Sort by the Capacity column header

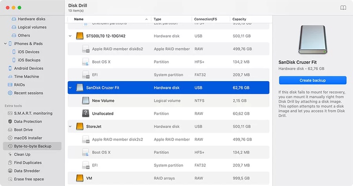239,19
